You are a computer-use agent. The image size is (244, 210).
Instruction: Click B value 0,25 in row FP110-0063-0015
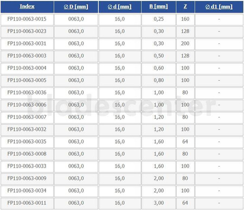159,19
